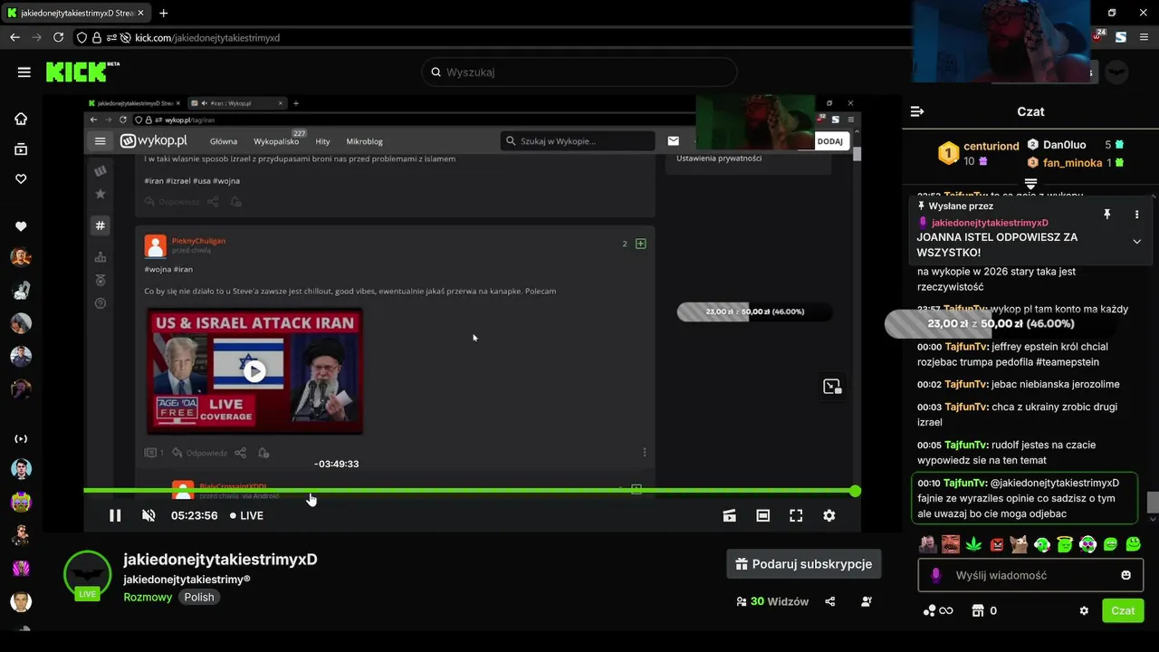Insert the laughing man emote
Image resolution: width=1159 pixels, height=652 pixels.
click(950, 544)
